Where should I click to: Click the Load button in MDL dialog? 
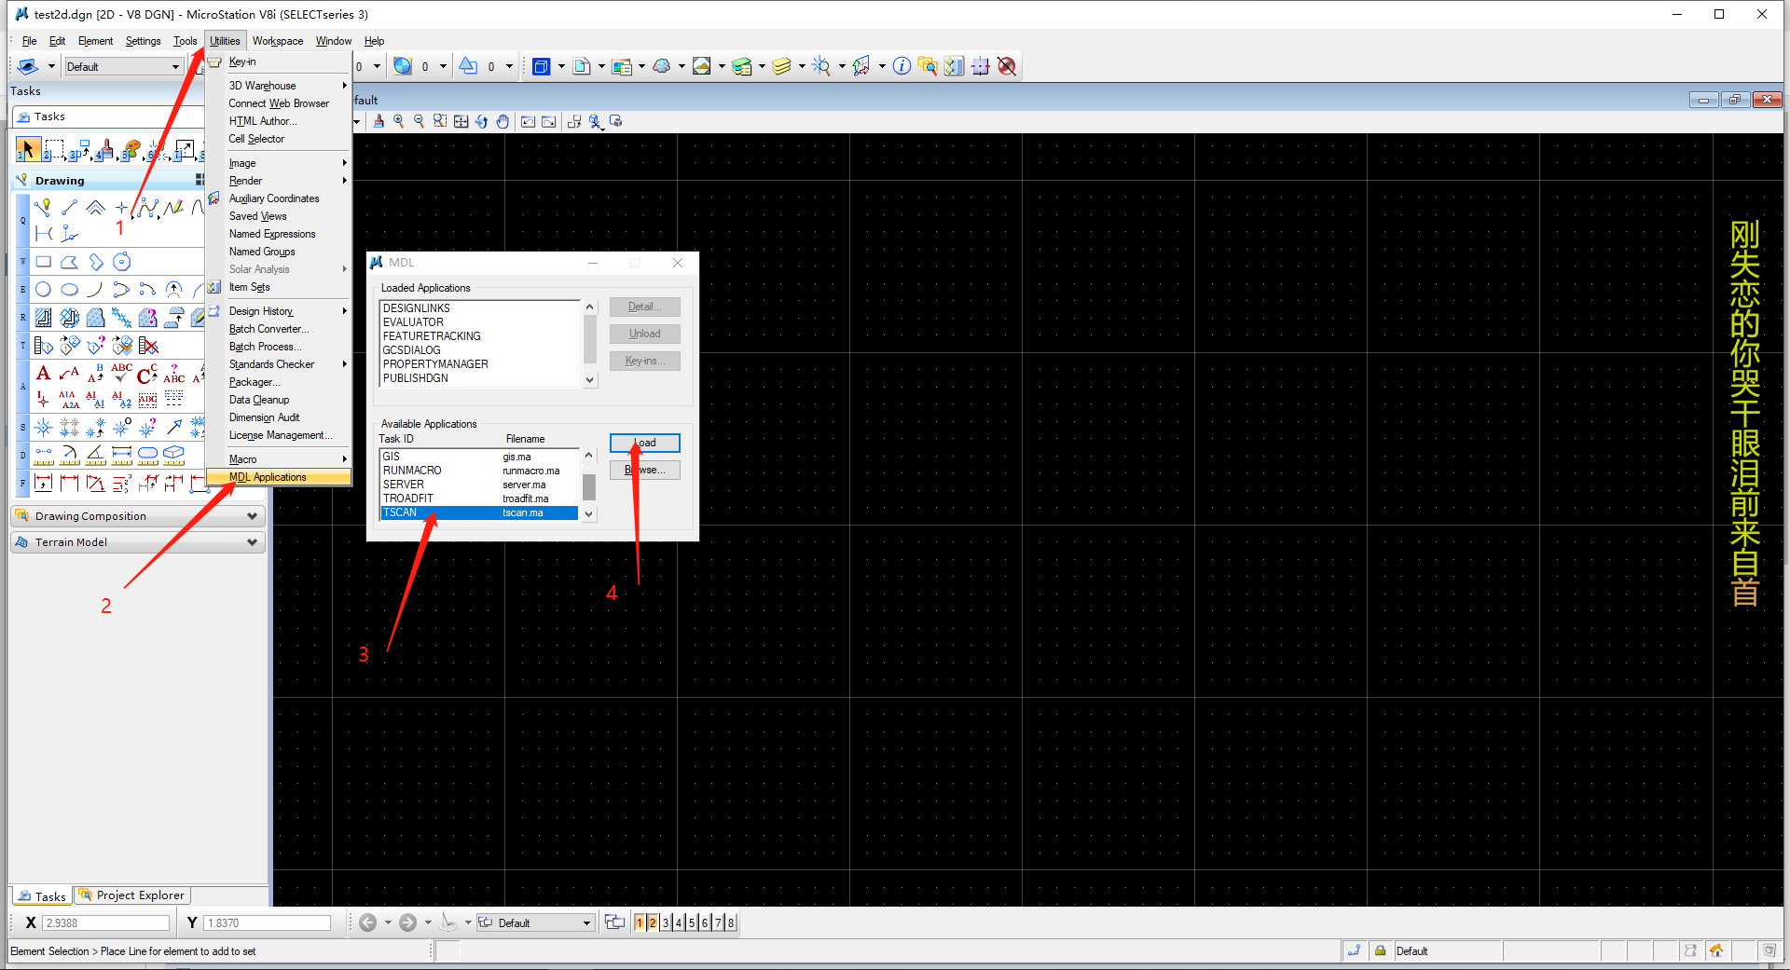(645, 443)
